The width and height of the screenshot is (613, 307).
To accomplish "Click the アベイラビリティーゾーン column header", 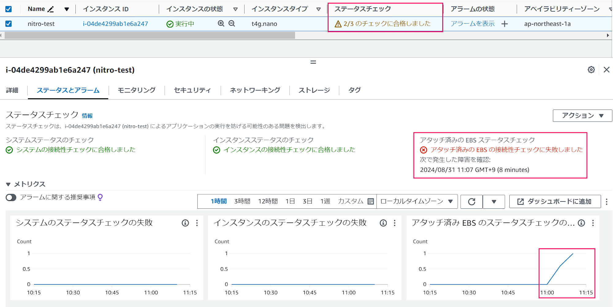I will [x=562, y=9].
